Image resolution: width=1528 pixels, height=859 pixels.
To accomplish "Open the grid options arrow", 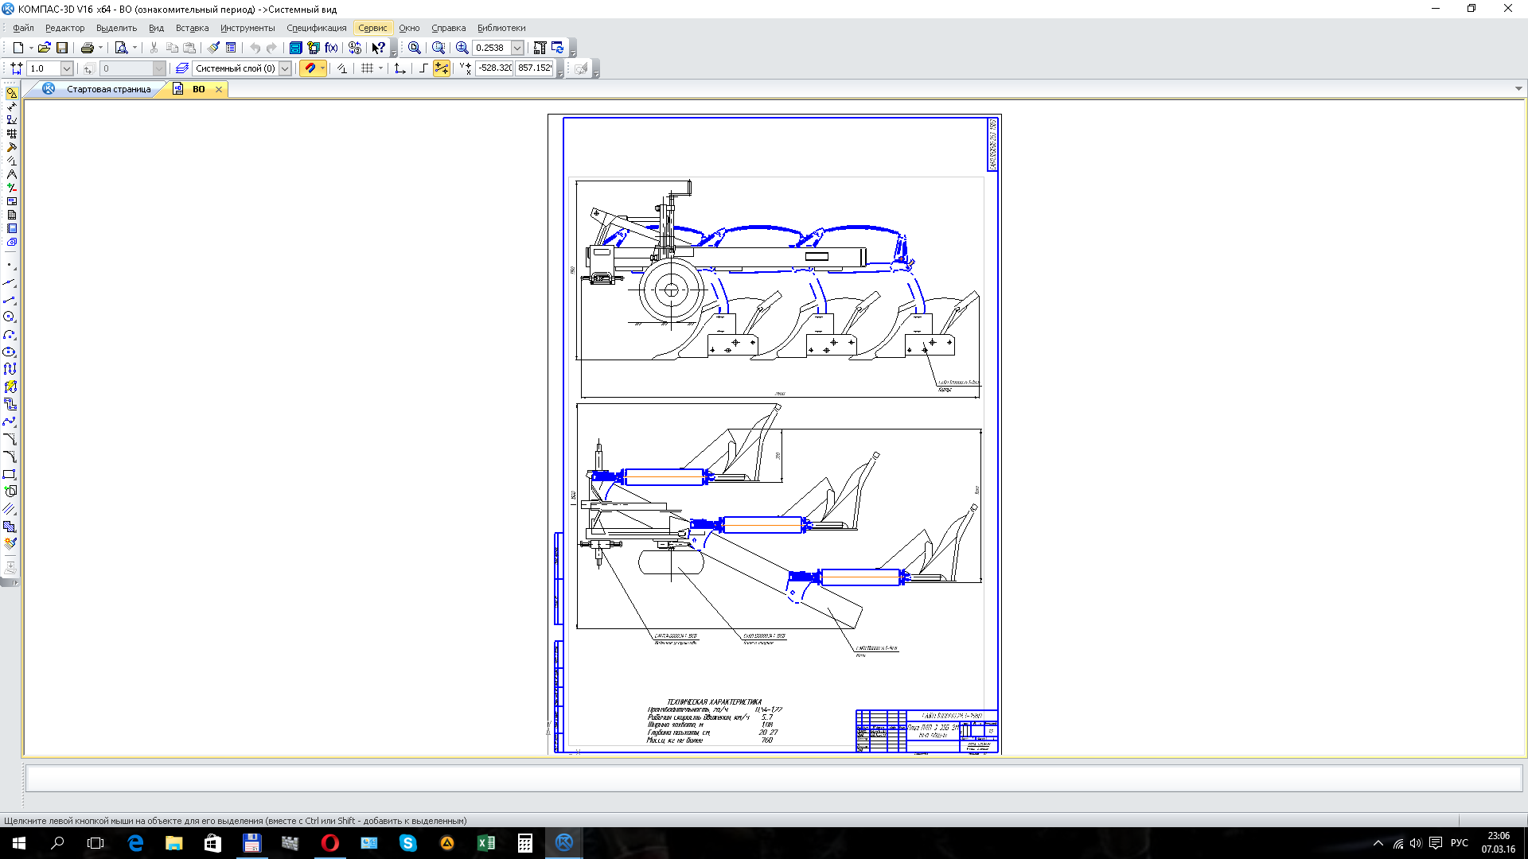I will [x=380, y=68].
